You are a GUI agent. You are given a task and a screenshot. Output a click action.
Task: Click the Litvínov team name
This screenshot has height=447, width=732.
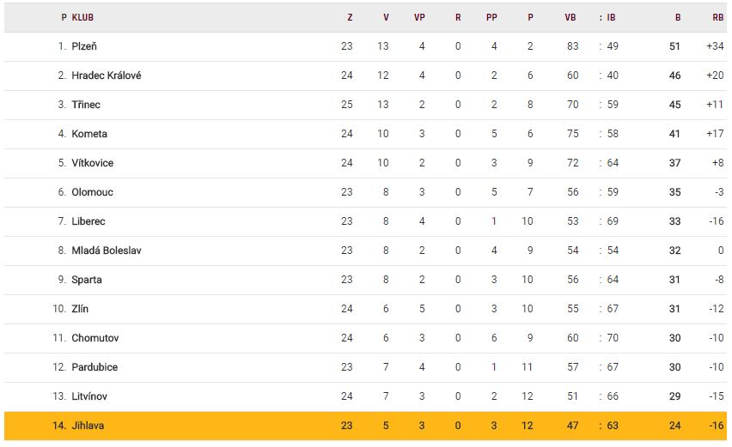click(89, 396)
